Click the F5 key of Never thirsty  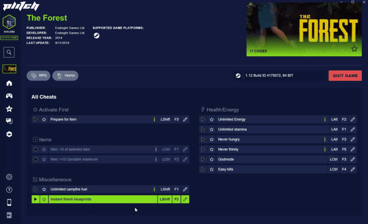pyautogui.click(x=344, y=149)
